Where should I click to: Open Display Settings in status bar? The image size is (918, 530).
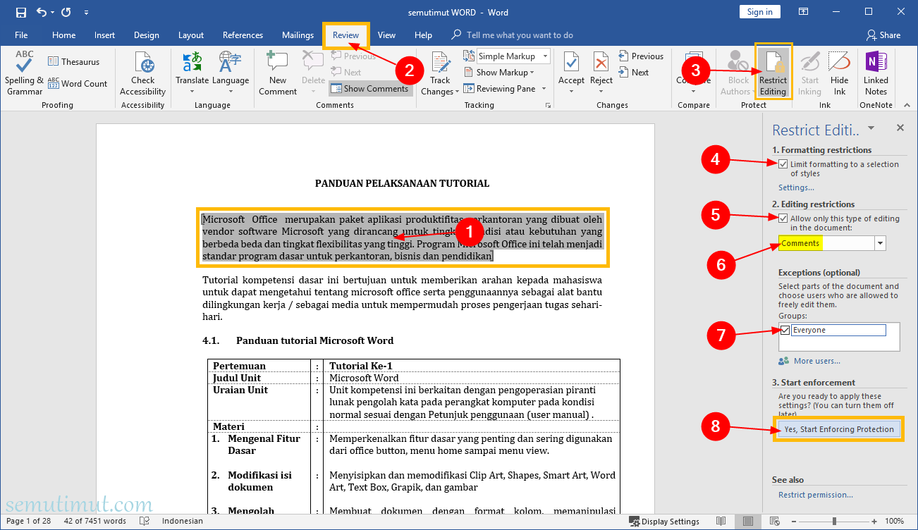(x=664, y=522)
